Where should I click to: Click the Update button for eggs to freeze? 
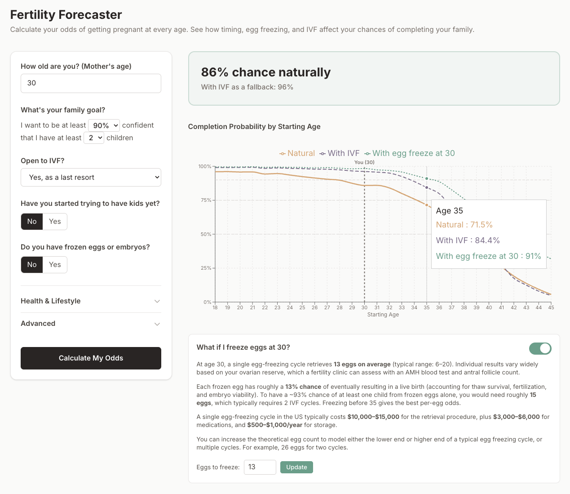pos(296,467)
